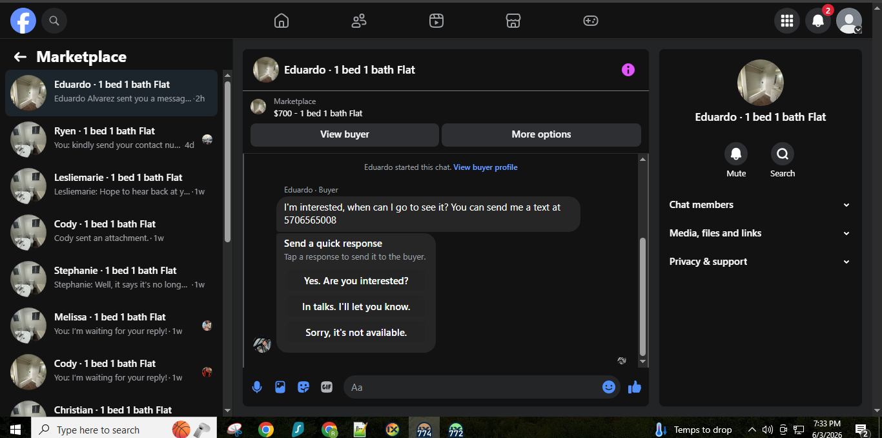
Task: Open the taskbar volume icon
Action: click(x=767, y=430)
